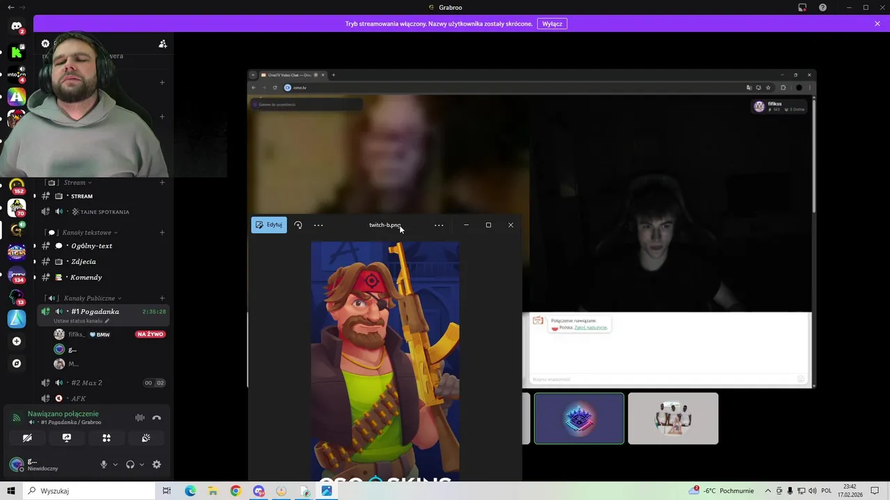Open the server with the 134 badge

pos(17,275)
